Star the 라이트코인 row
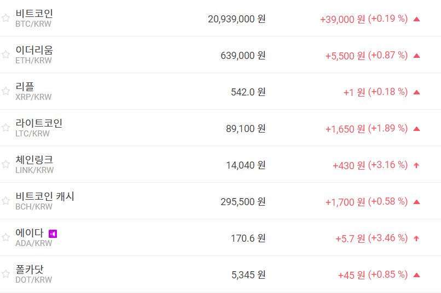Screen dimensions: 441x293 [5, 128]
